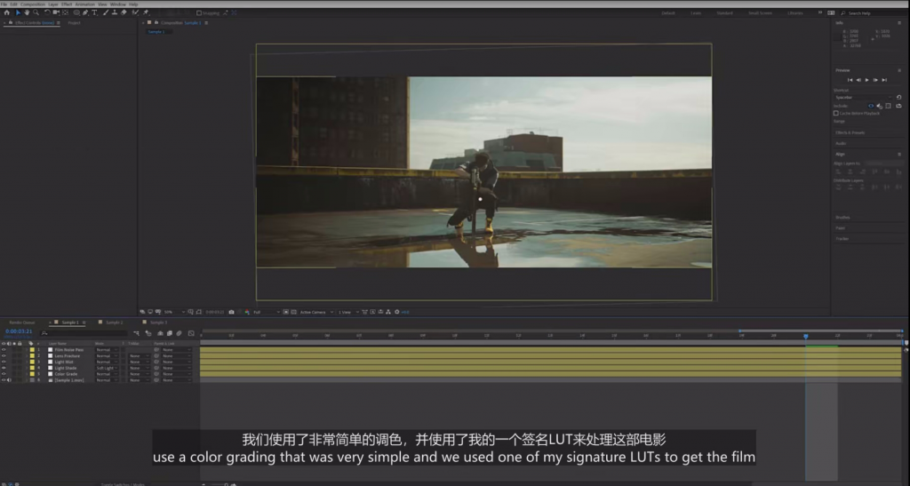910x486 pixels.
Task: Mute audio of Sample 1.mov layer
Action: pyautogui.click(x=9, y=380)
